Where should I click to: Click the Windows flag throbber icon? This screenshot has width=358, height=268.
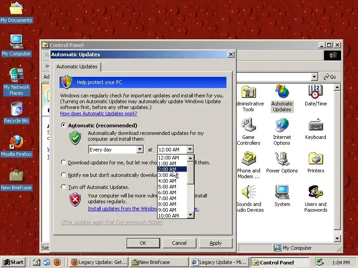pos(332,55)
